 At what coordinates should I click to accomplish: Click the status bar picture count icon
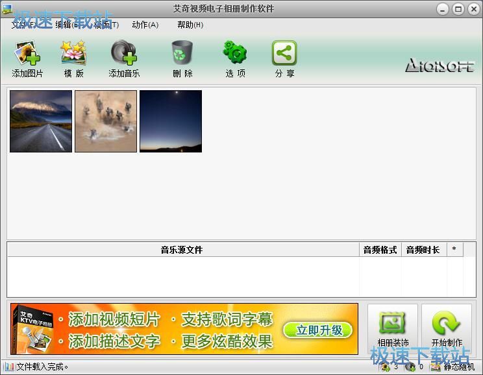(x=386, y=367)
